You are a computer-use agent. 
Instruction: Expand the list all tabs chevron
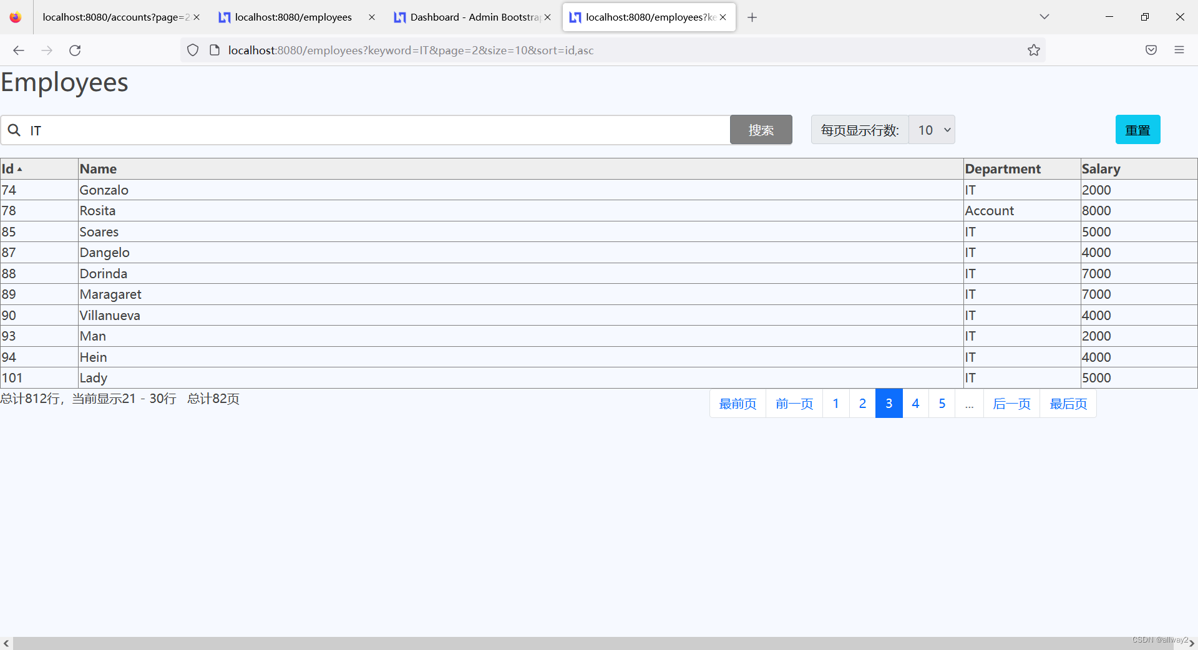(1045, 17)
